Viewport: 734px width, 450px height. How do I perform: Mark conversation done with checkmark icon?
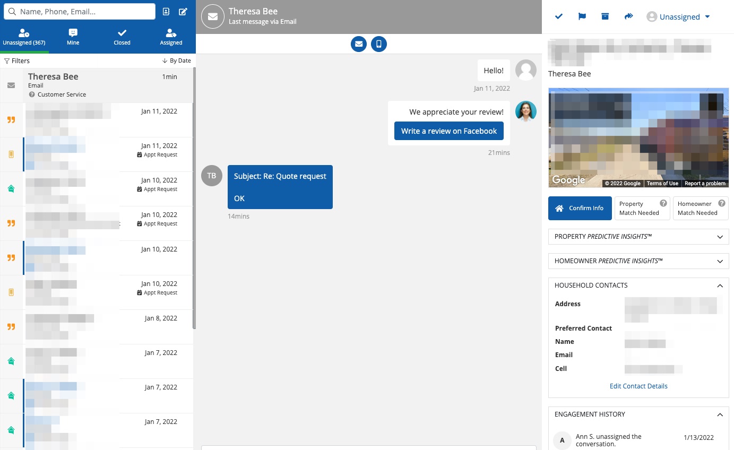[559, 16]
